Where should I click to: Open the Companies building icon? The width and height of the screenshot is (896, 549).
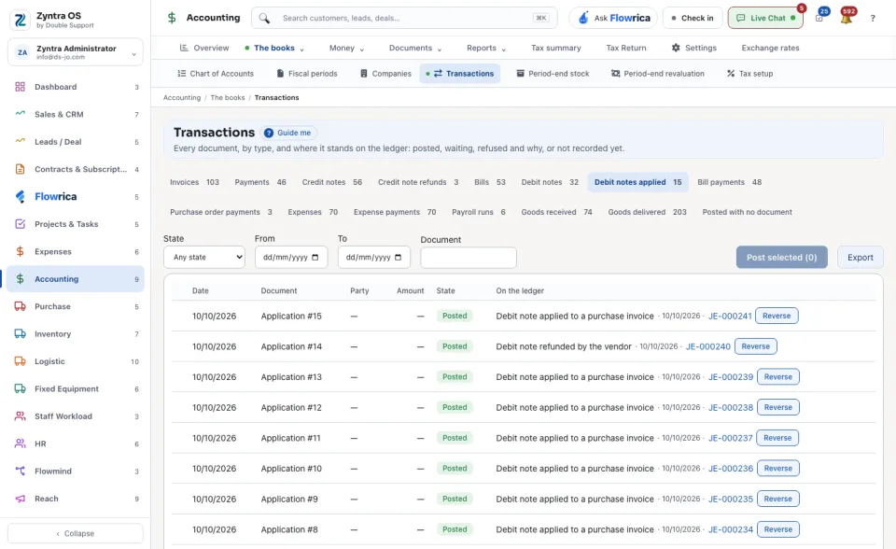[x=363, y=74]
